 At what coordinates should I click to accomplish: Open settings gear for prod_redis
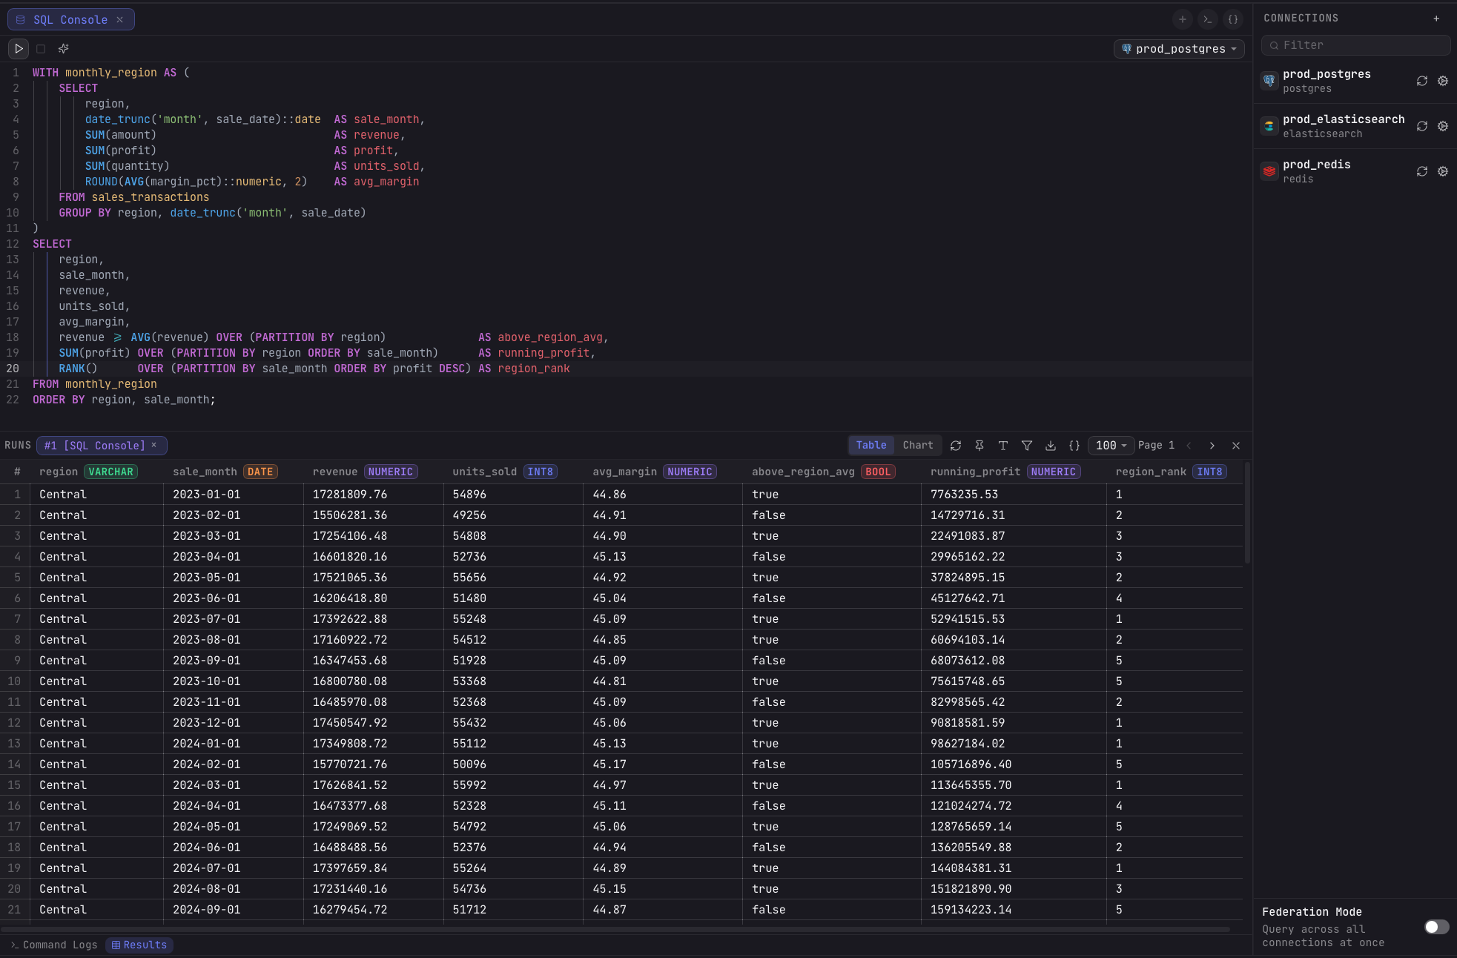click(1443, 171)
